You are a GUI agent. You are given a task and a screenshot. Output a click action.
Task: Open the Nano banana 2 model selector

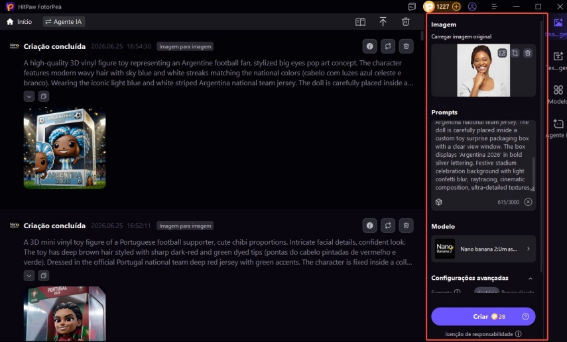pos(483,249)
